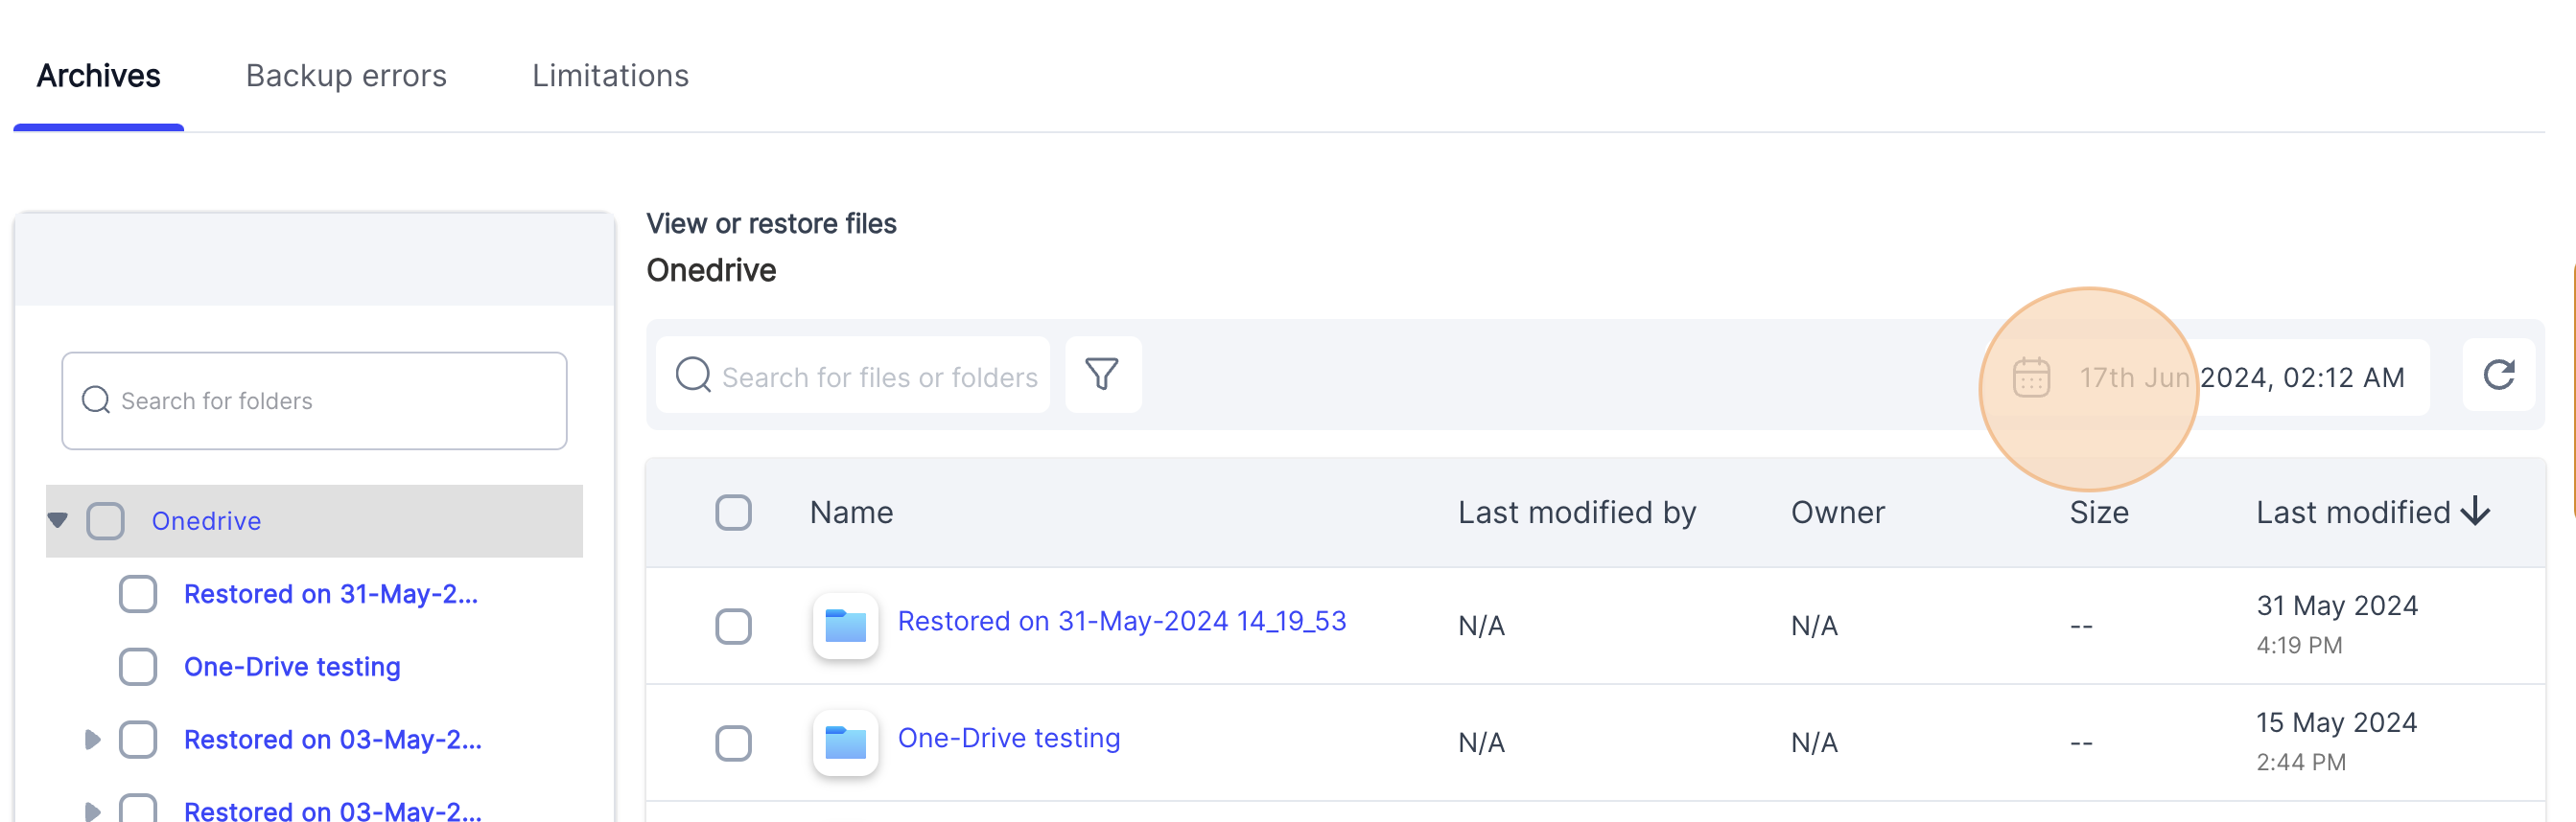Click the magnifier icon in file search
This screenshot has height=822, width=2576.
pyautogui.click(x=693, y=376)
